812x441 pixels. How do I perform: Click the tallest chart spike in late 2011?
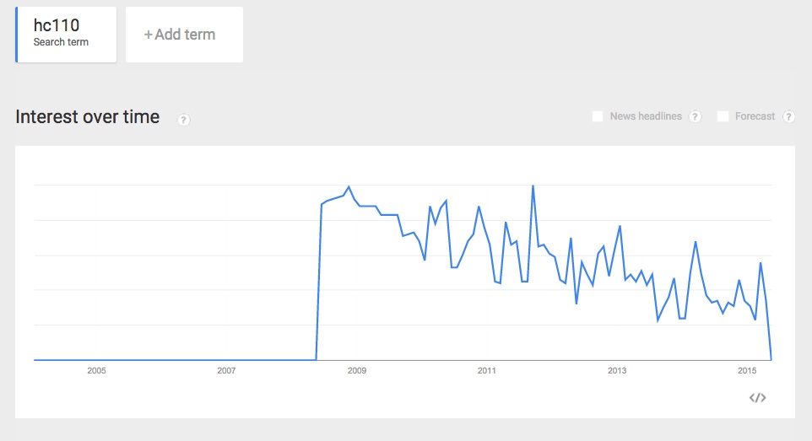pos(533,186)
